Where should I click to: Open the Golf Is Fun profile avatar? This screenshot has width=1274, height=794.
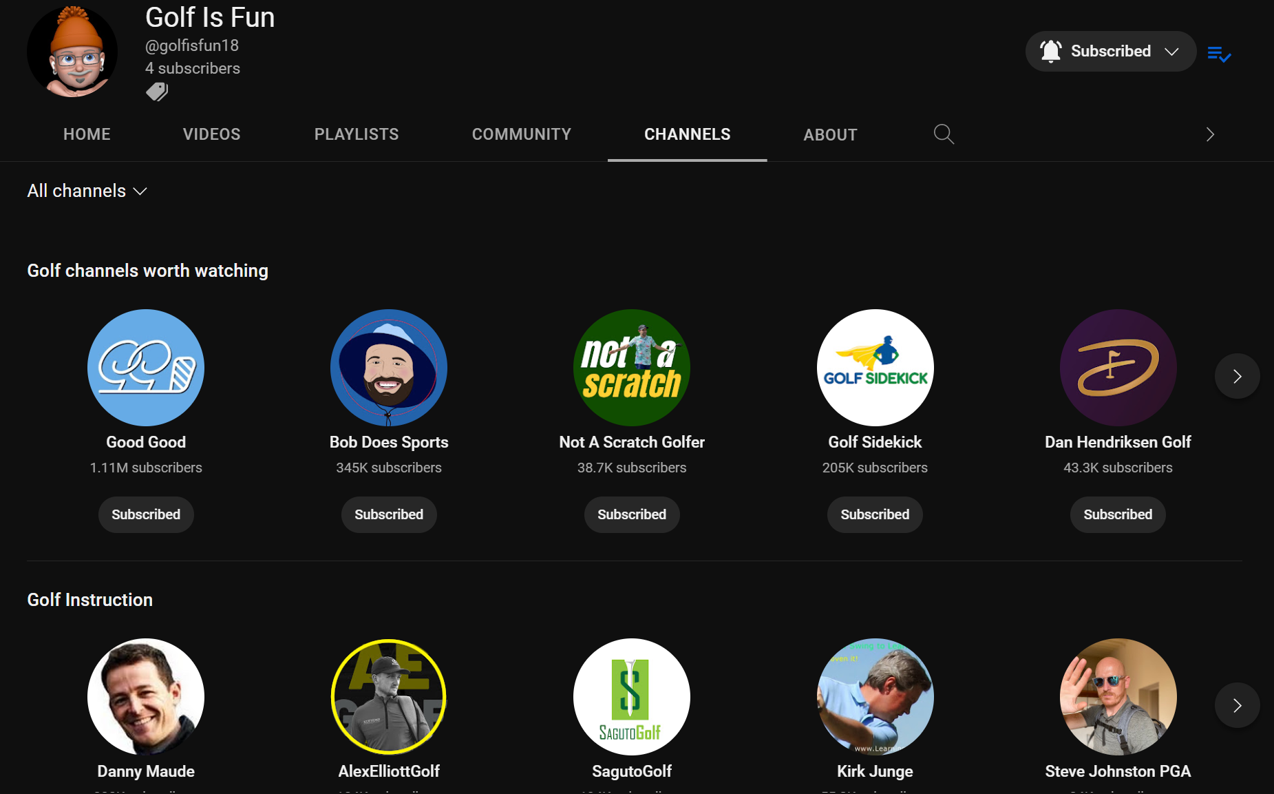pyautogui.click(x=72, y=52)
